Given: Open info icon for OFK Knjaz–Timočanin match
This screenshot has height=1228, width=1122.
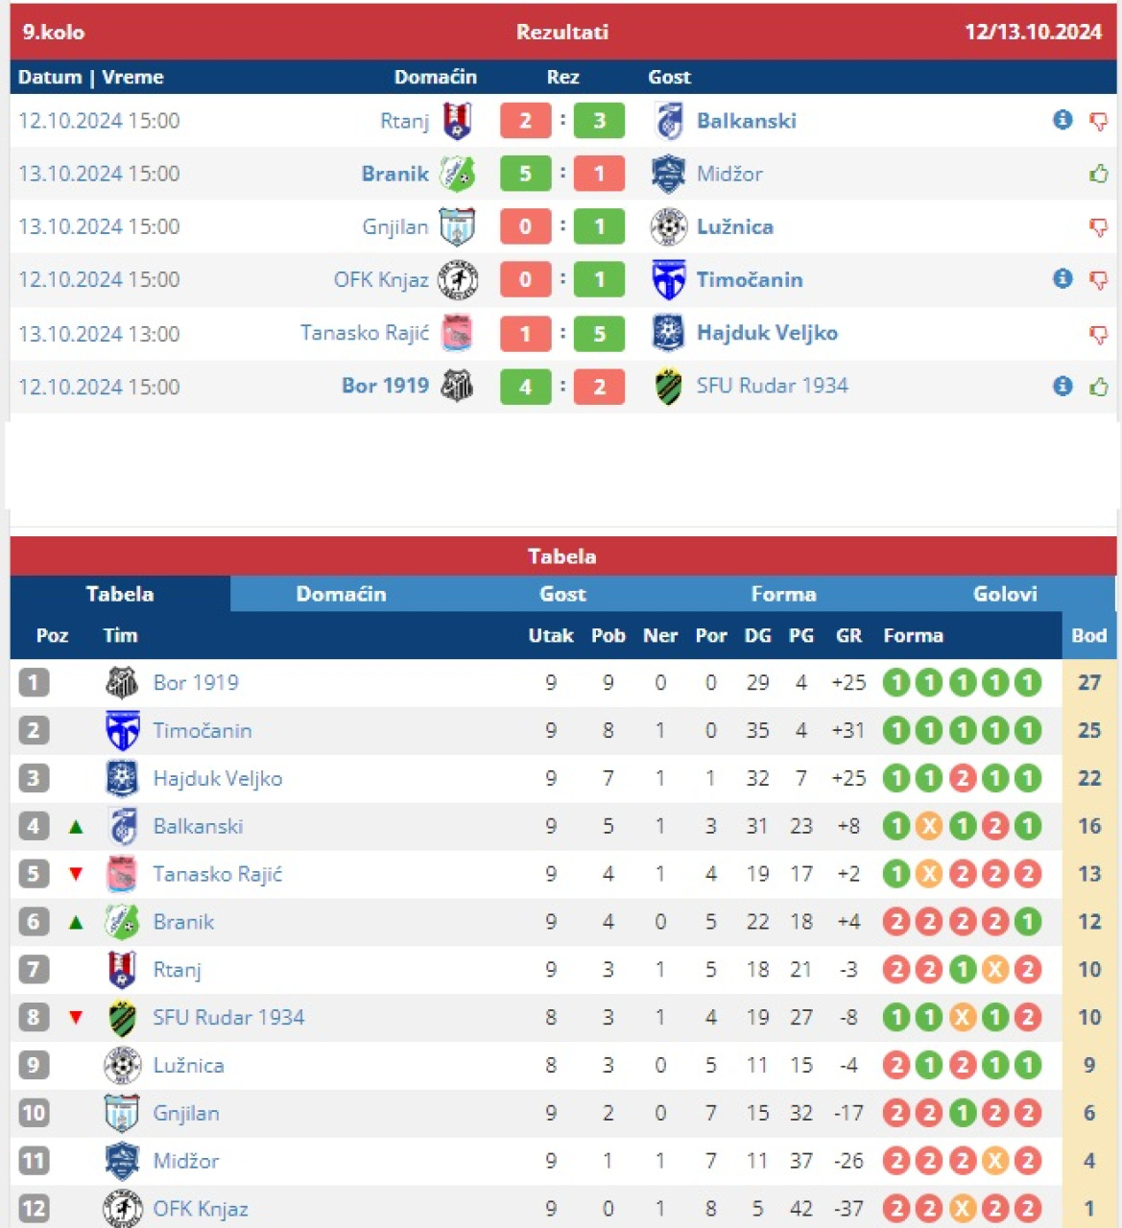Looking at the screenshot, I should tap(1062, 278).
